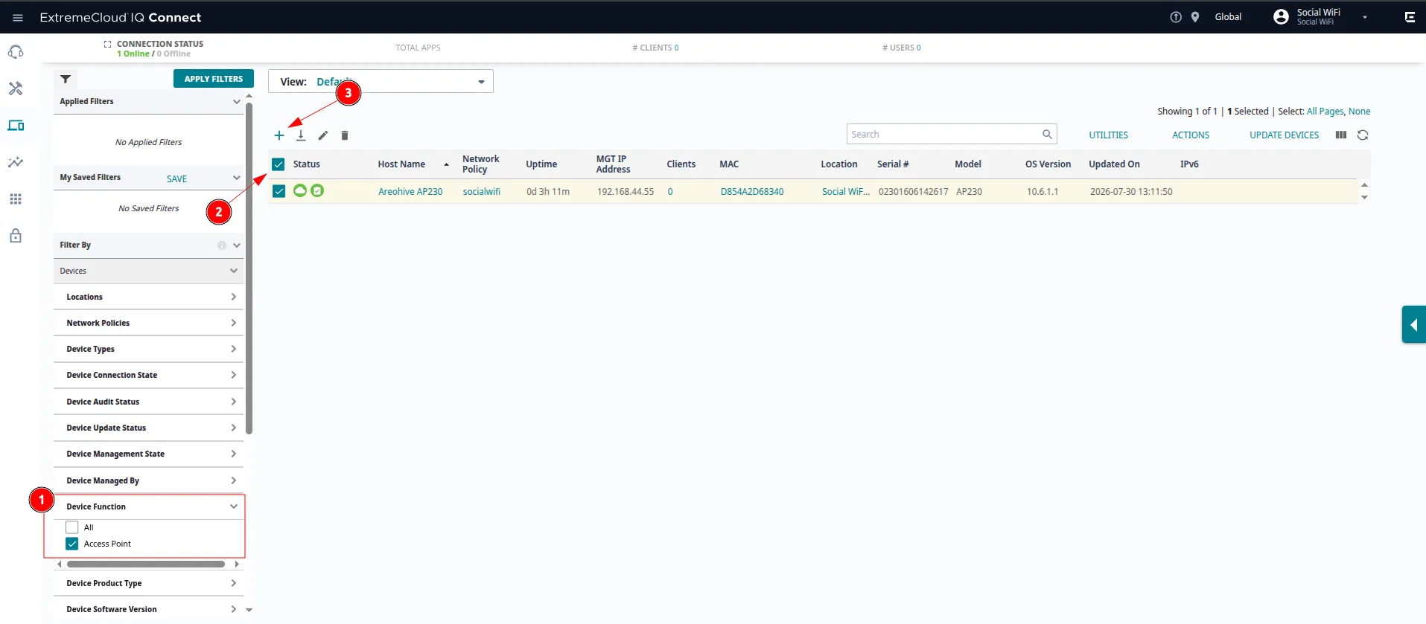1426x624 pixels.
Task: Open the Manage devices sidebar icon
Action: click(x=16, y=126)
